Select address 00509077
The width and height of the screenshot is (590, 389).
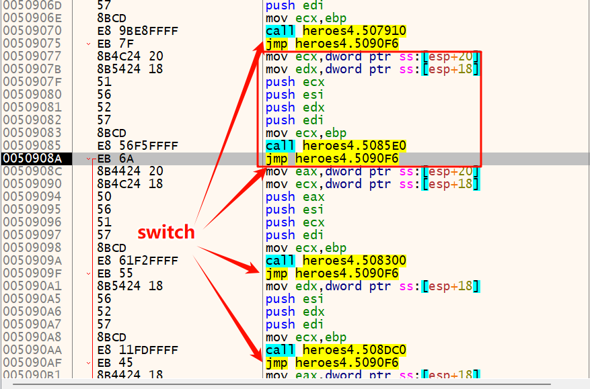pyautogui.click(x=32, y=56)
